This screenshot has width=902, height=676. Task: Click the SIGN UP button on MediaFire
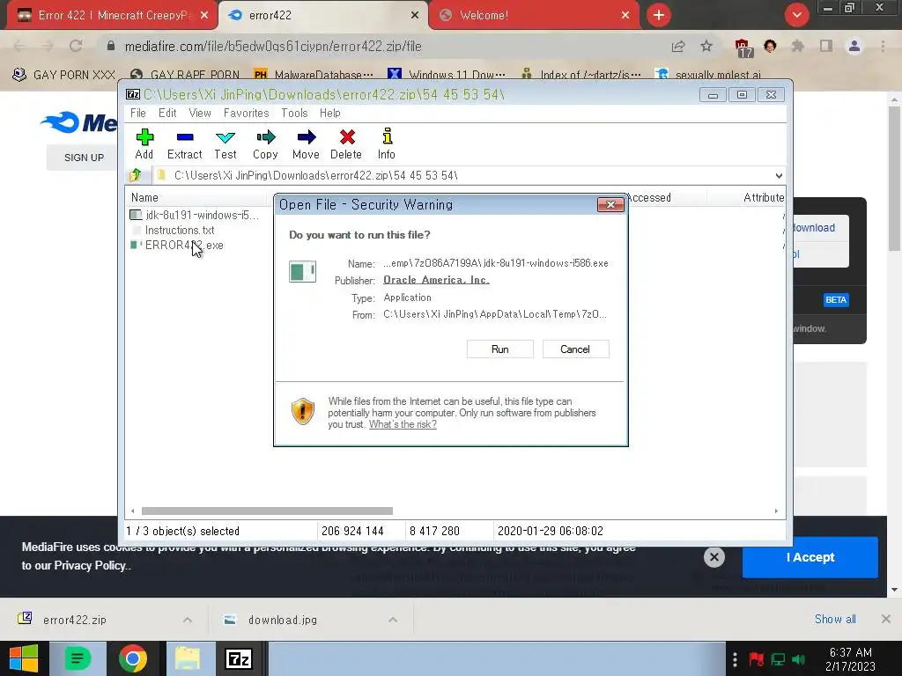(x=84, y=158)
